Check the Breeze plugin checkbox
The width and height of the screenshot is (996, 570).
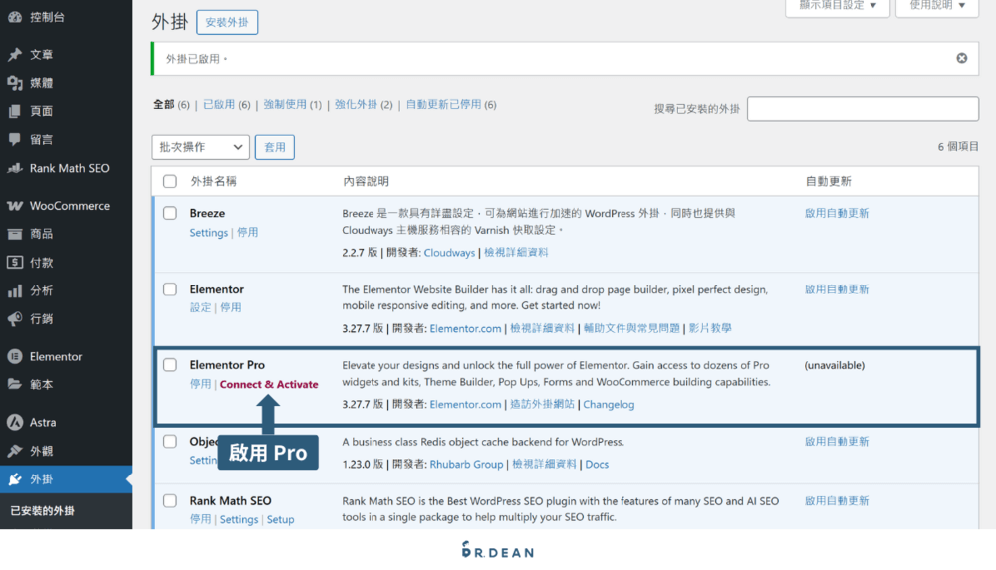point(170,213)
